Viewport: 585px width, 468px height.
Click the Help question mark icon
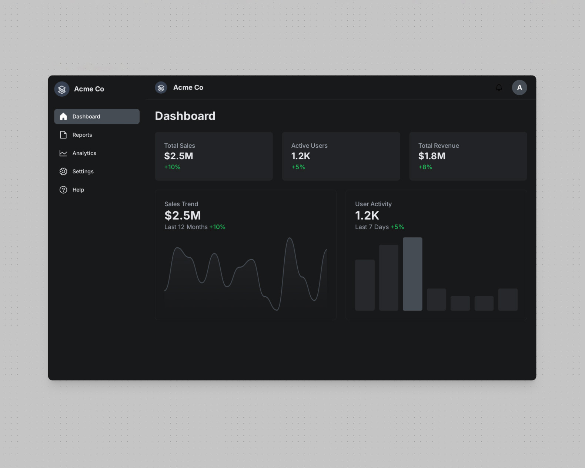[x=63, y=190]
